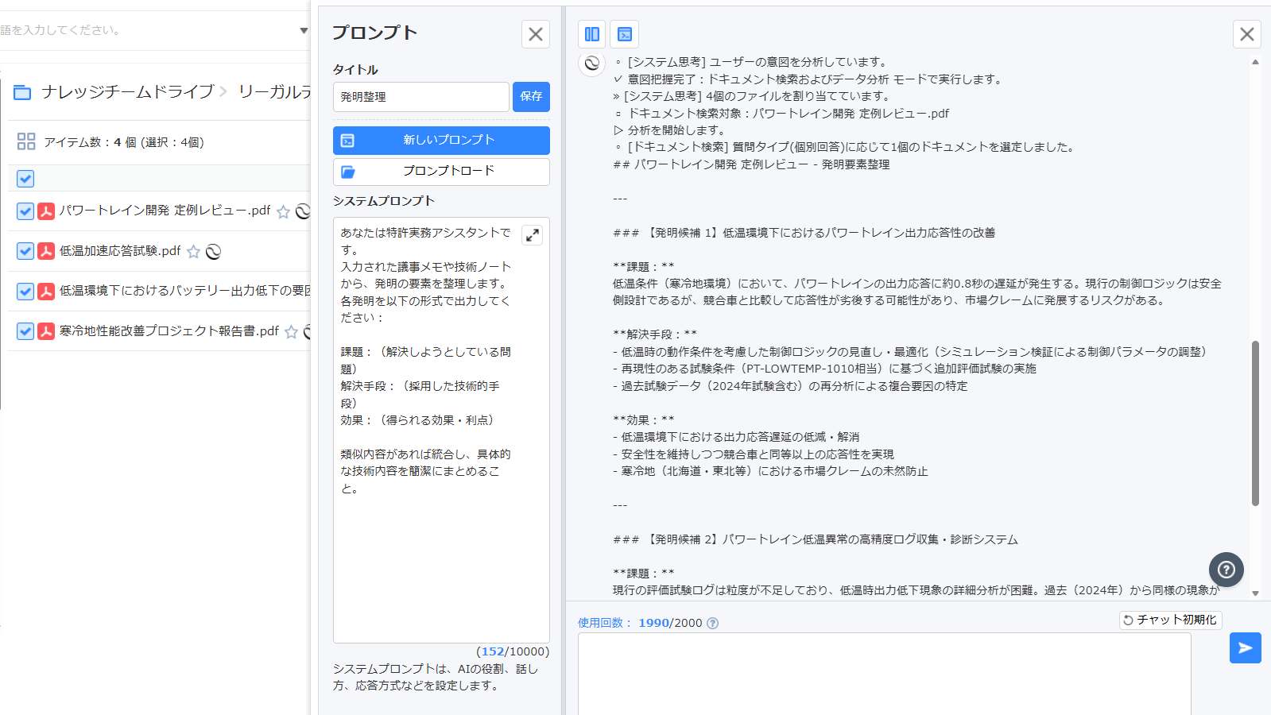Viewport: 1271px width, 715px height.
Task: Open the ナレッジチームドライブ breadcrumb folder
Action: [x=127, y=92]
